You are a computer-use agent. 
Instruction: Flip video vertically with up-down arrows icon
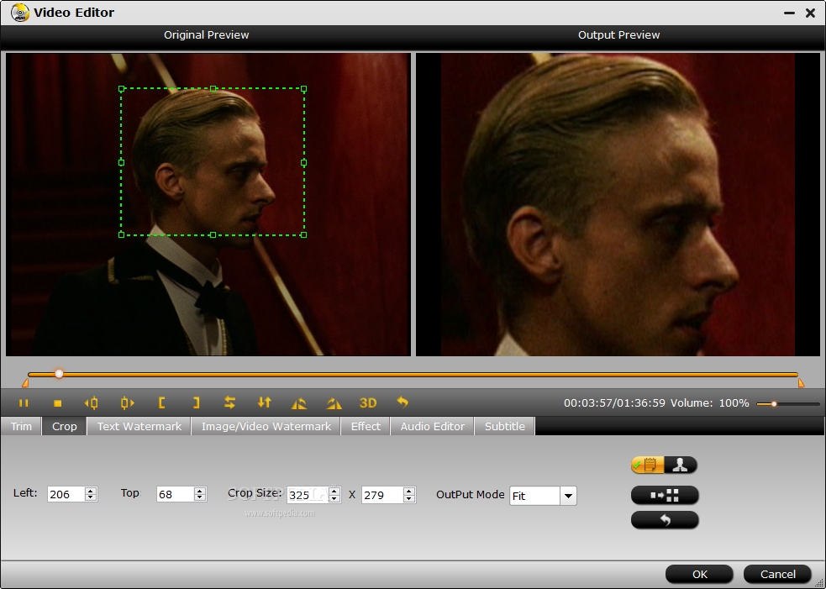click(265, 402)
